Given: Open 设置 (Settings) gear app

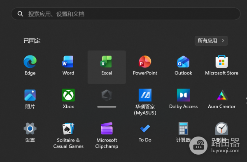Looking at the screenshot, I should coord(30,132).
